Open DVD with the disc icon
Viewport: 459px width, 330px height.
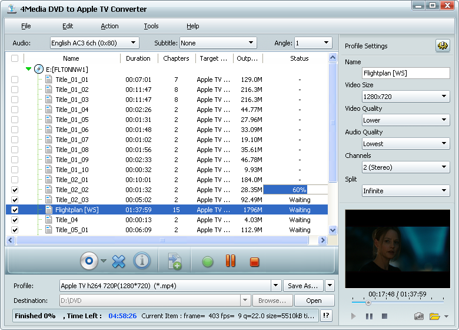(89, 260)
